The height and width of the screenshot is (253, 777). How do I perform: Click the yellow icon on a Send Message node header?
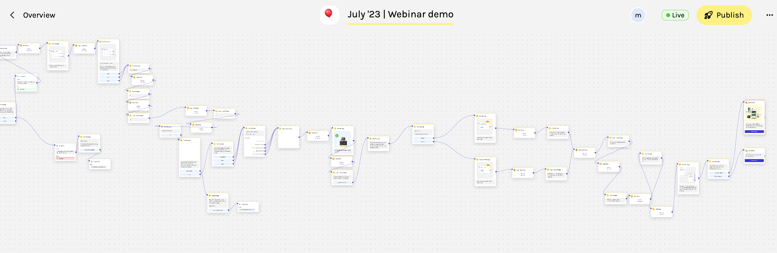pos(335,128)
